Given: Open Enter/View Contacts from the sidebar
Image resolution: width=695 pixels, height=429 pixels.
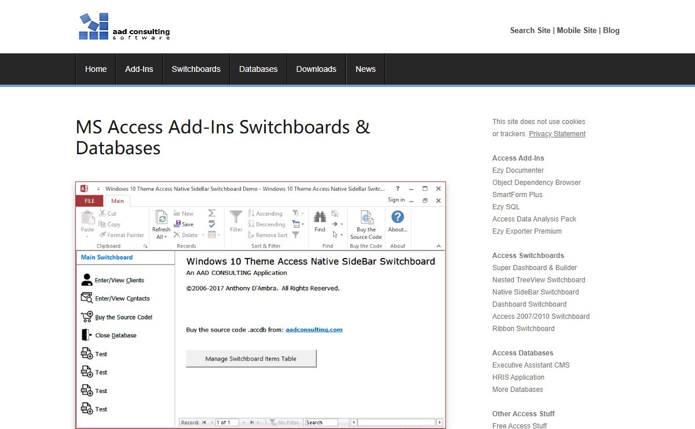Looking at the screenshot, I should [x=115, y=299].
